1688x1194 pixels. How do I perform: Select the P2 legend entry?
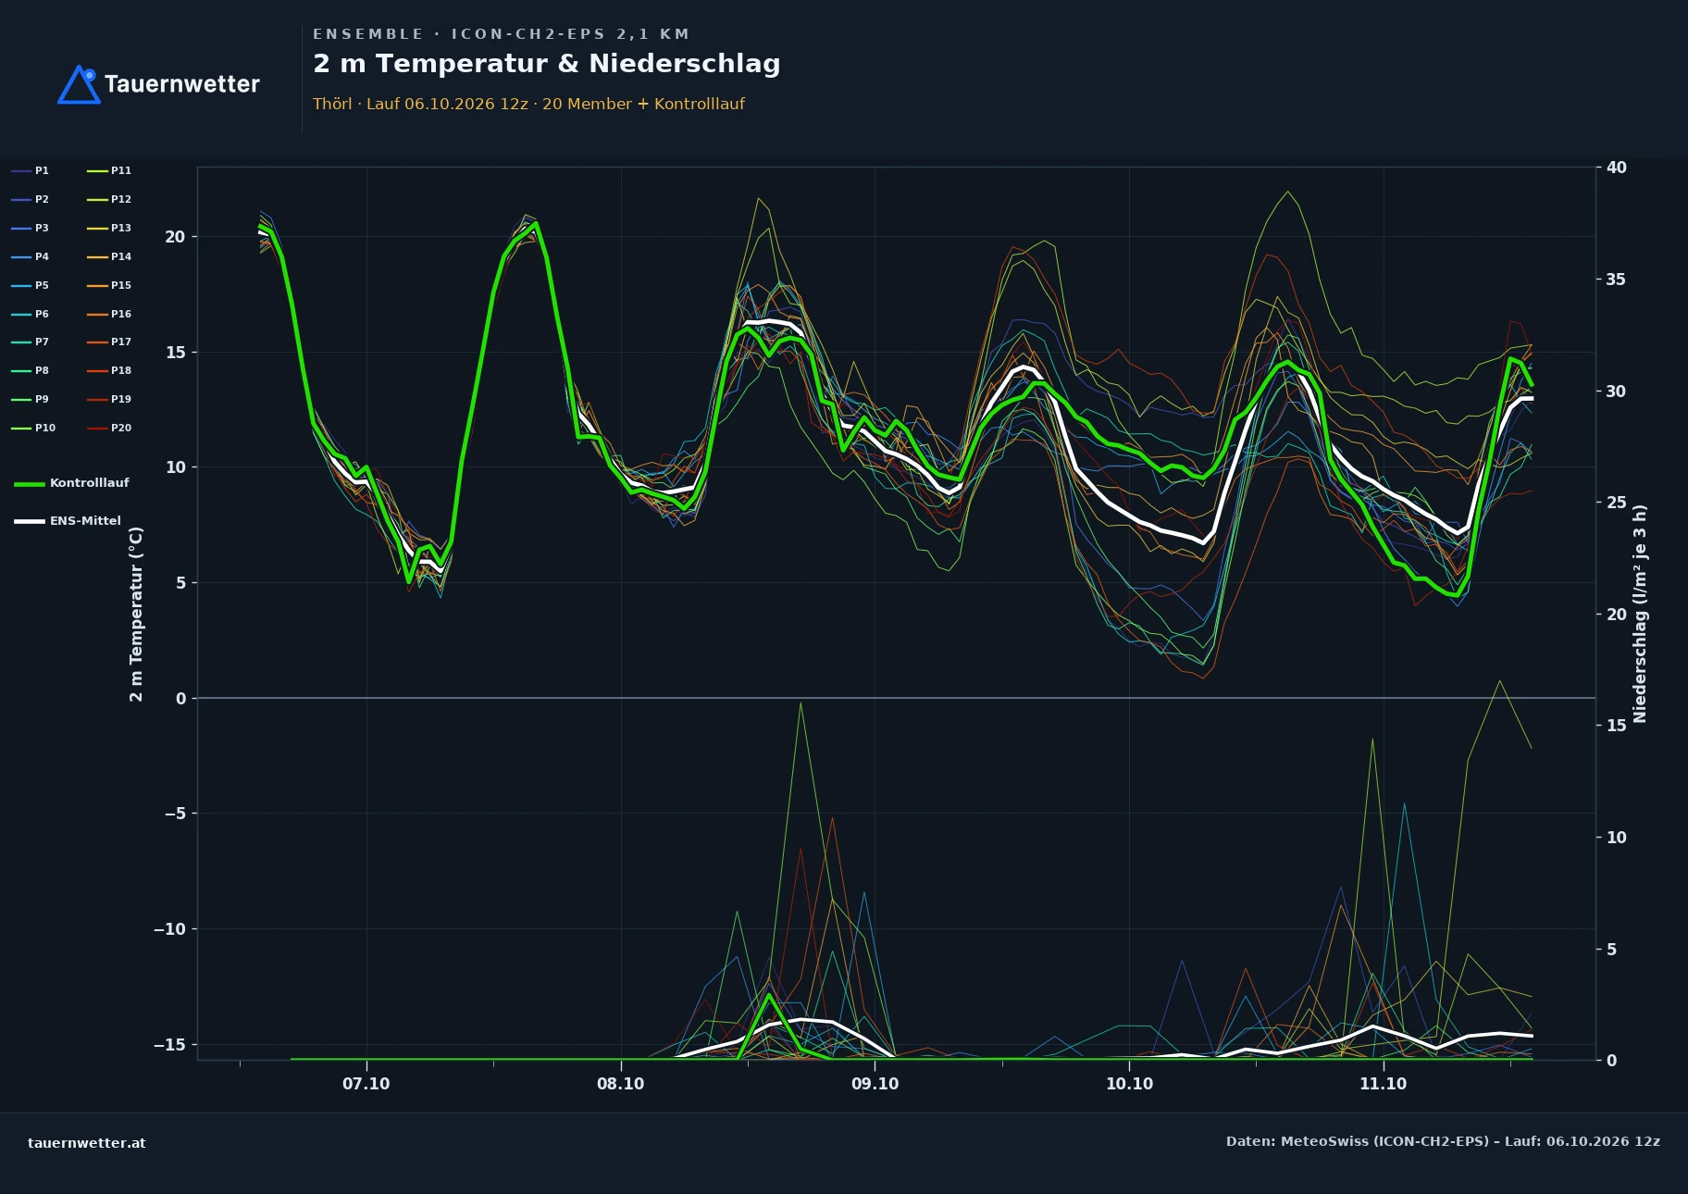[31, 199]
